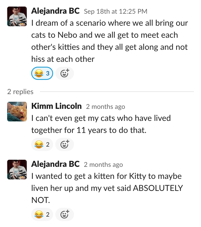Open the Sep 18th at 12:25 PM timestamp

[116, 11]
